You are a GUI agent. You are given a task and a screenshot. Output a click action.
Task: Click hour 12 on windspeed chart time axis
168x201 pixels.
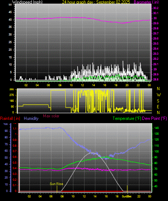point(82,85)
